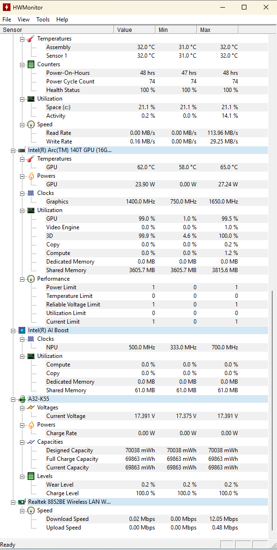Viewport: 277px width, 550px height.
Task: Click gauge icon beside drive Speed
Action: coord(31,124)
